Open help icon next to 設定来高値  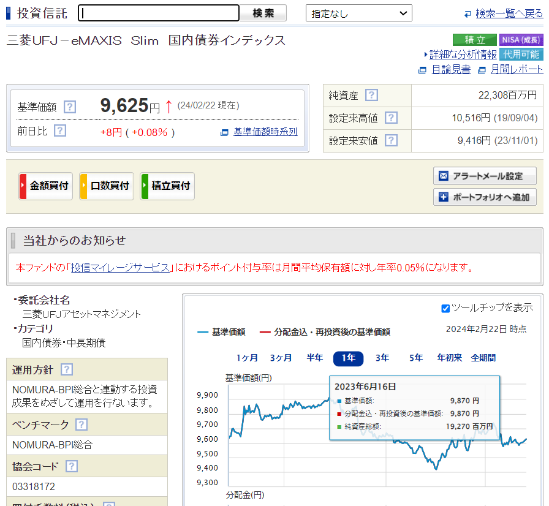pos(391,118)
